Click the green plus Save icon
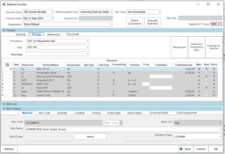 coord(181,149)
